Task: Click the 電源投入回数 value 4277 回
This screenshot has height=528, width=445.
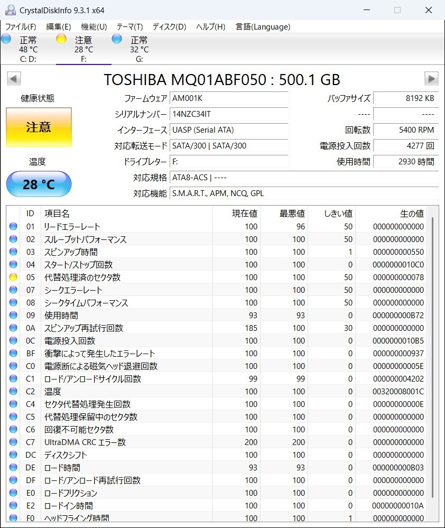Action: pyautogui.click(x=406, y=146)
